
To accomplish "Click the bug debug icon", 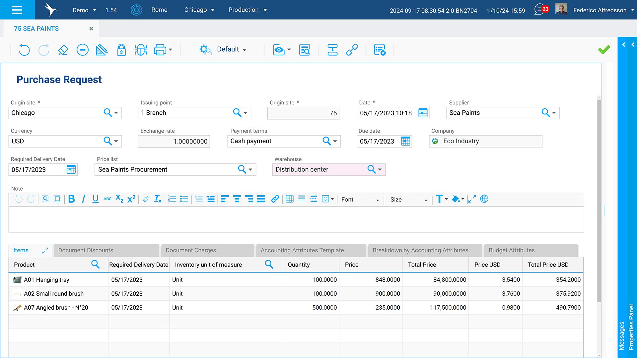I will [141, 50].
